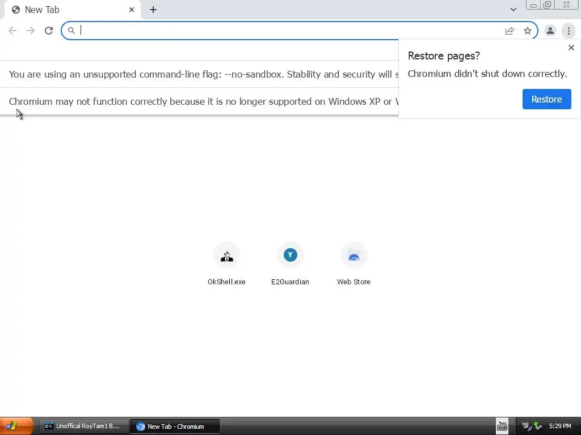This screenshot has width=581, height=435.
Task: Close the New Tab tab
Action: coord(132,10)
